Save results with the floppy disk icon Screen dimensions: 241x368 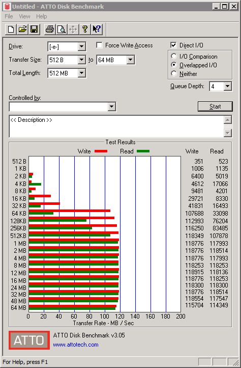click(34, 30)
